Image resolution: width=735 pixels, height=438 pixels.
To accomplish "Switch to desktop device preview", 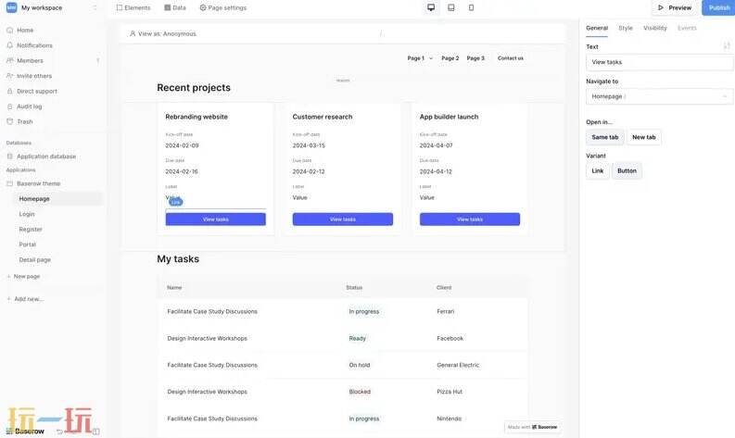I will 431,7.
